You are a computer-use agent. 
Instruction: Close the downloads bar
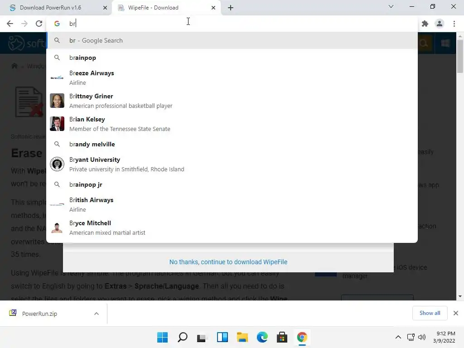click(456, 313)
